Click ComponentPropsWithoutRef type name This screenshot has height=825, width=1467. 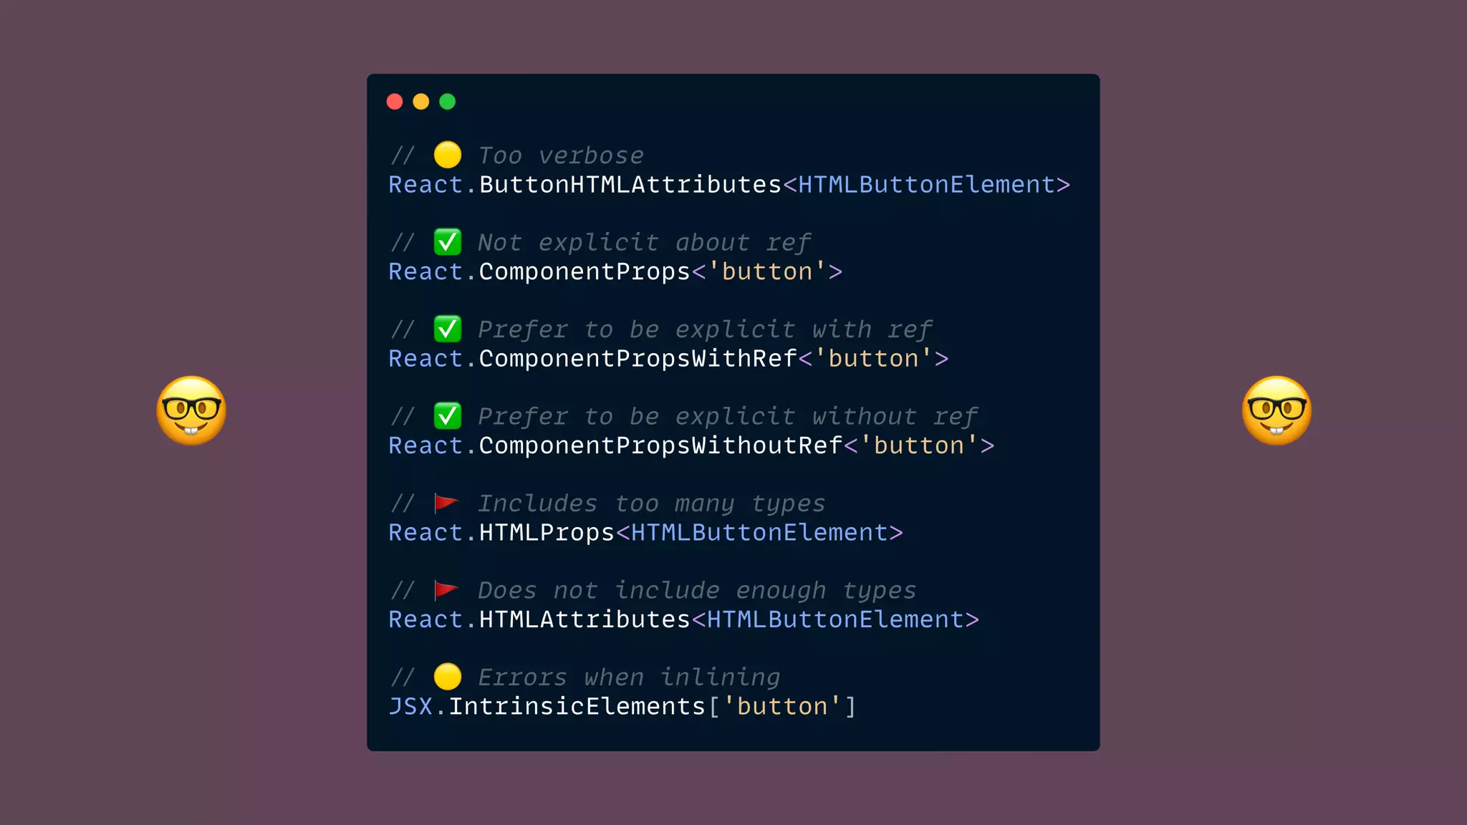pos(660,445)
